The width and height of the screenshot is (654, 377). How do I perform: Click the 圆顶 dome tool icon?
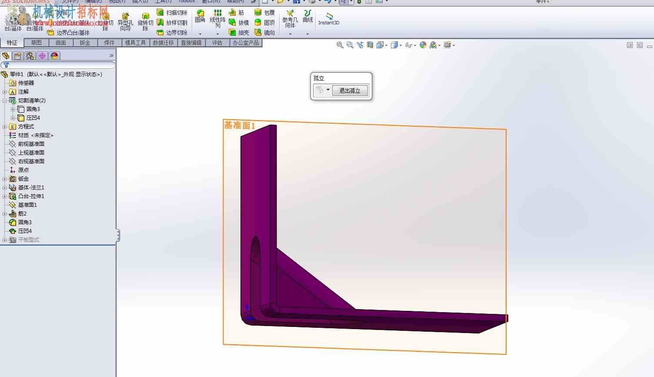pos(258,22)
